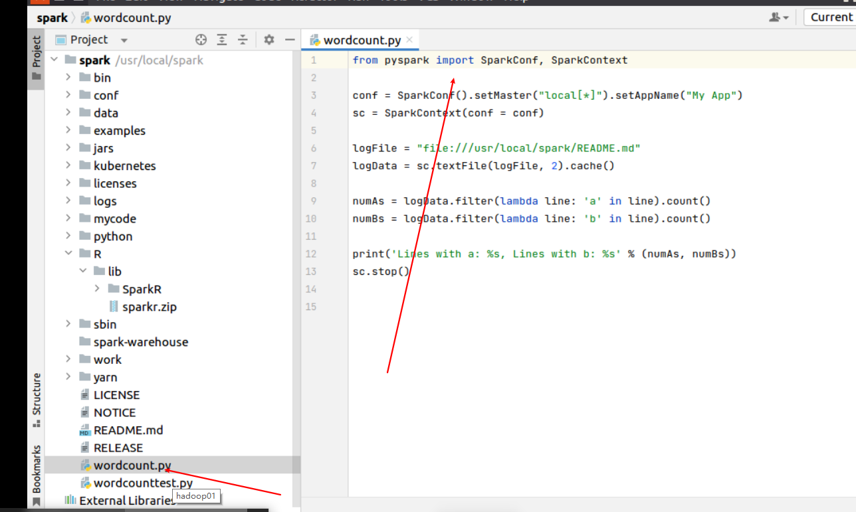Click the print statement on line 12
856x512 pixels.
[x=544, y=254]
